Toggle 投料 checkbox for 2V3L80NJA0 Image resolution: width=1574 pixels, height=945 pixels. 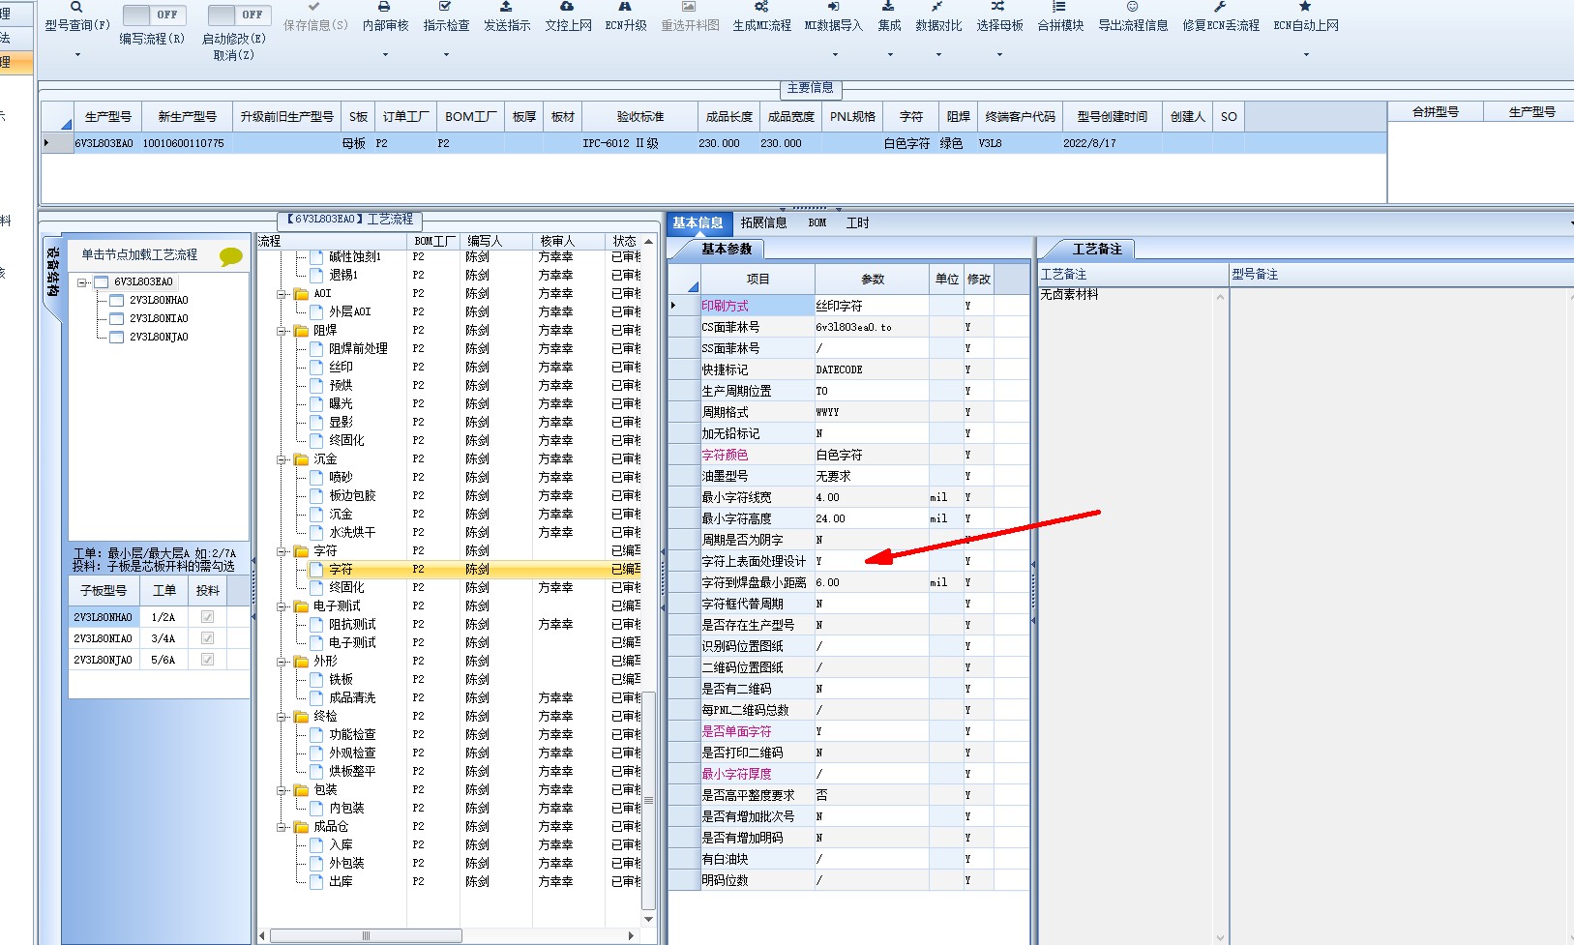click(x=207, y=660)
